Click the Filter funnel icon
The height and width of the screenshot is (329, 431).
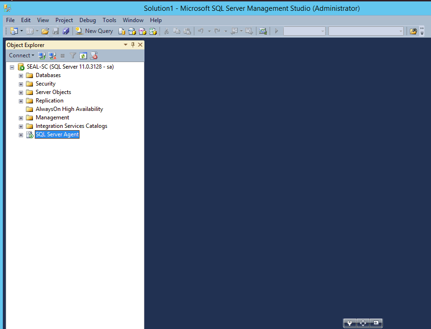pos(73,56)
